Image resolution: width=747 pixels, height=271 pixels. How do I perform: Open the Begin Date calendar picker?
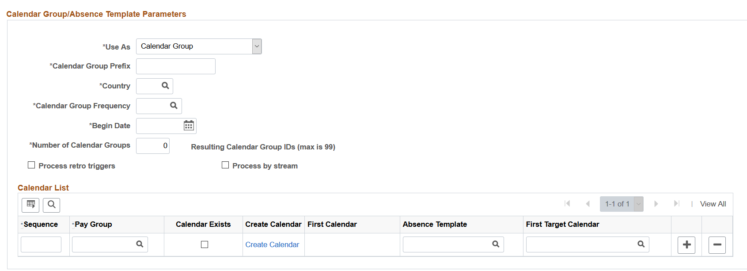coord(189,126)
